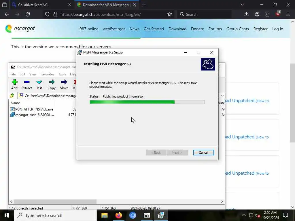This screenshot has height=221, width=295.
Task: Open the 7-Zip Tools menu
Action: [x=62, y=74]
